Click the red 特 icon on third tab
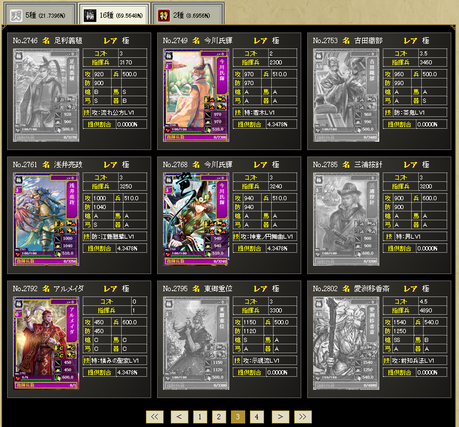 pyautogui.click(x=164, y=15)
